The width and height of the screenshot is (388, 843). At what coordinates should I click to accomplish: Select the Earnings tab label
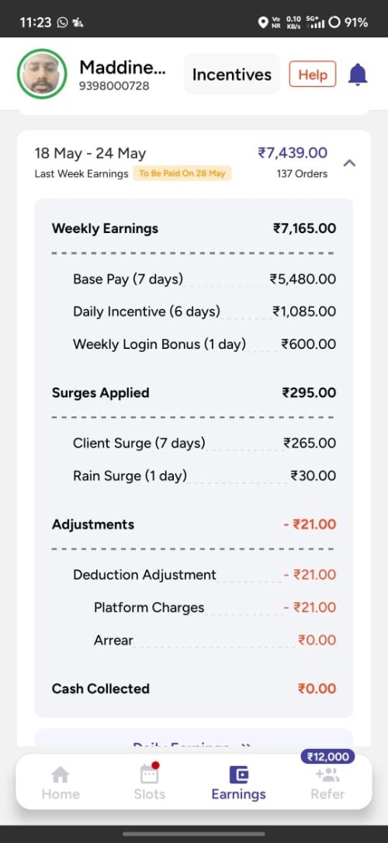coord(239,794)
